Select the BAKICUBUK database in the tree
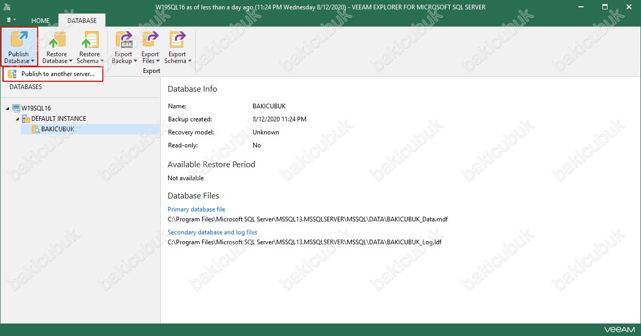The image size is (641, 336). (58, 129)
